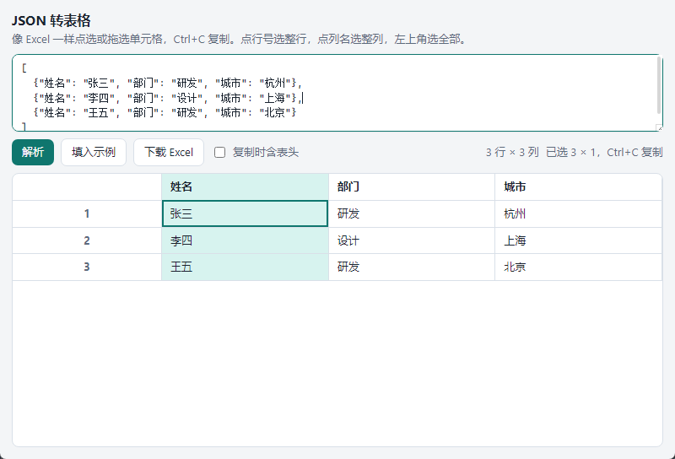The image size is (675, 459).
Task: Click the JSON 转表格 title
Action: [x=51, y=20]
